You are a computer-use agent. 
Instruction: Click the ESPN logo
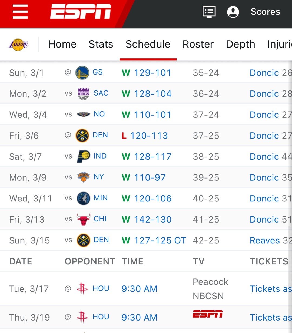81,12
